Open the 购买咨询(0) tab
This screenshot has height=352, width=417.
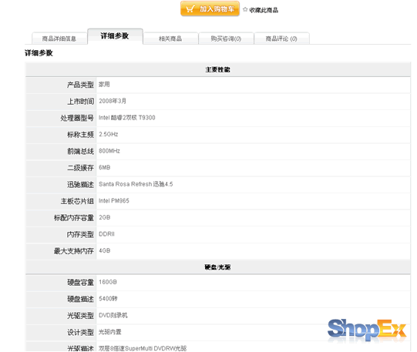226,39
